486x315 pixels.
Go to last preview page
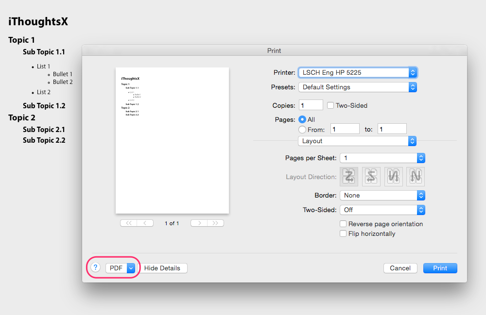(x=215, y=223)
